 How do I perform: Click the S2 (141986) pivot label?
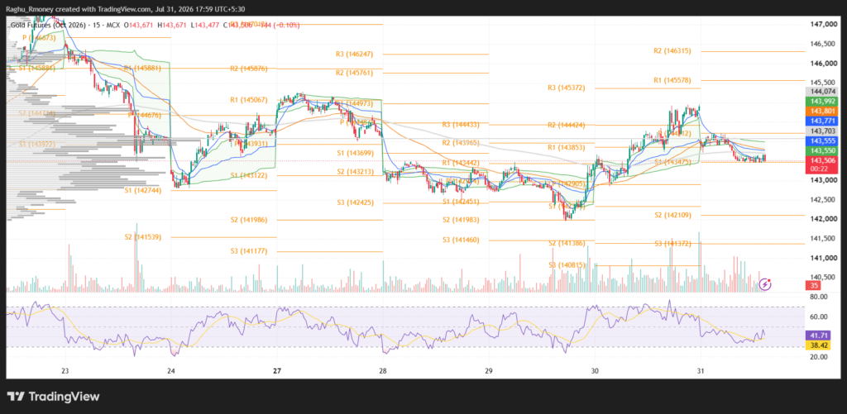click(x=249, y=220)
